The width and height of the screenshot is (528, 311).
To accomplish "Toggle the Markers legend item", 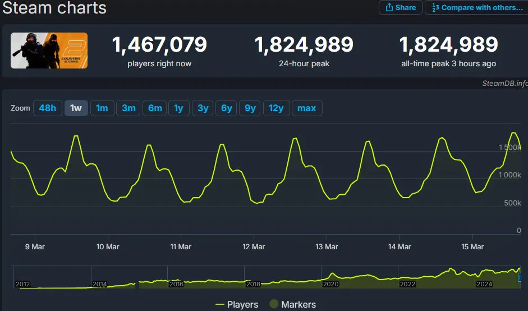I will click(x=293, y=304).
